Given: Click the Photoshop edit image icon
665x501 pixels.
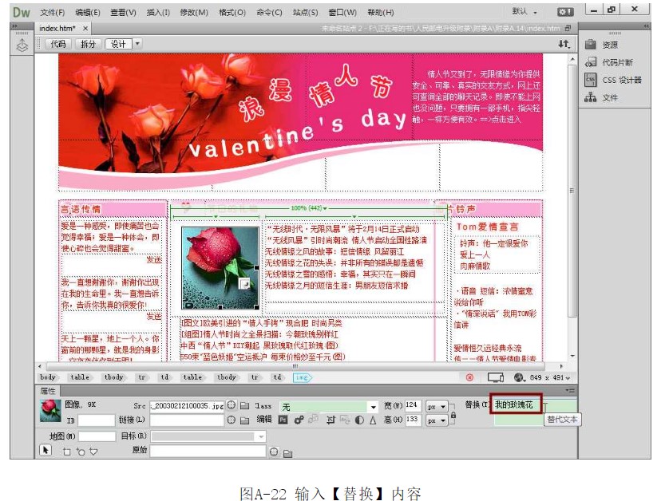Looking at the screenshot, I should [x=283, y=420].
